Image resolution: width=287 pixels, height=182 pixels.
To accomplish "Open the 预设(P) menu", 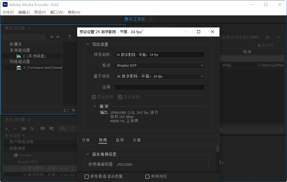I will point(39,12).
